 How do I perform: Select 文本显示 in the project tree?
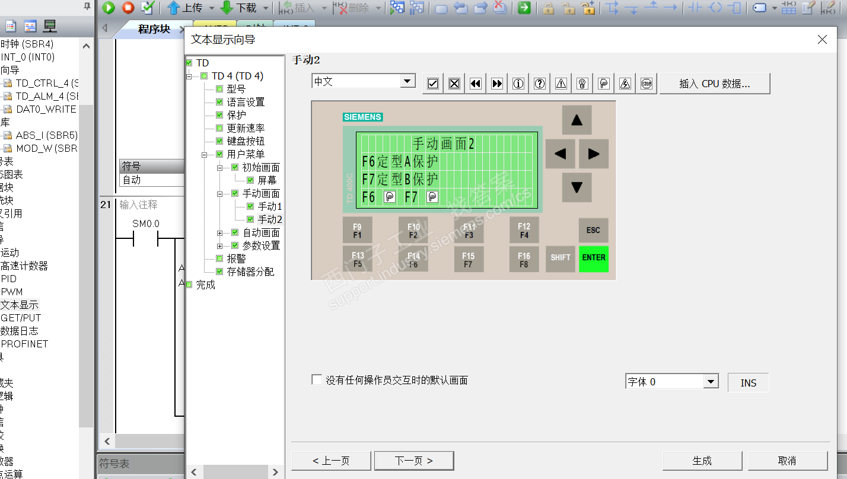(x=20, y=305)
